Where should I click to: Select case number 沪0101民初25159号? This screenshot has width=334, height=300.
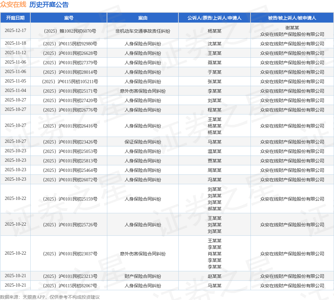pyautogui.click(x=70, y=199)
